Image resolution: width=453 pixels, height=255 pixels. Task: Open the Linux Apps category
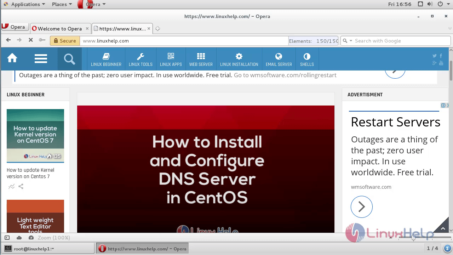171,59
